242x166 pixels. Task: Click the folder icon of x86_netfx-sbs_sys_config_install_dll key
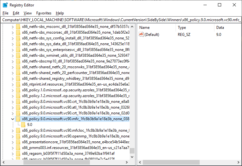[x=18, y=38]
